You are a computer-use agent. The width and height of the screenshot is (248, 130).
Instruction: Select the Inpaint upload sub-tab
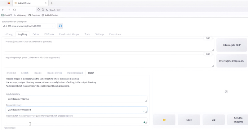click(x=75, y=73)
